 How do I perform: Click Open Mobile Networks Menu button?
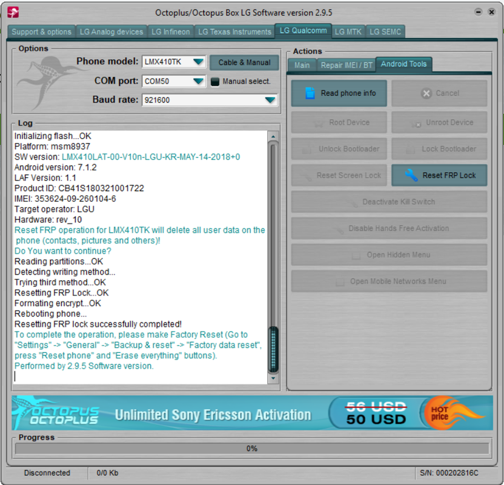[x=390, y=281]
